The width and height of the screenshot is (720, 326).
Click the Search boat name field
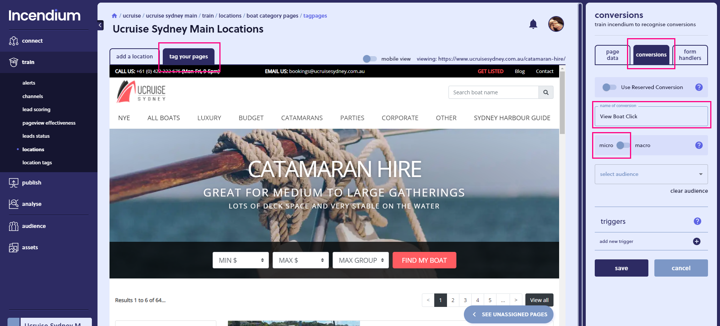(x=493, y=92)
